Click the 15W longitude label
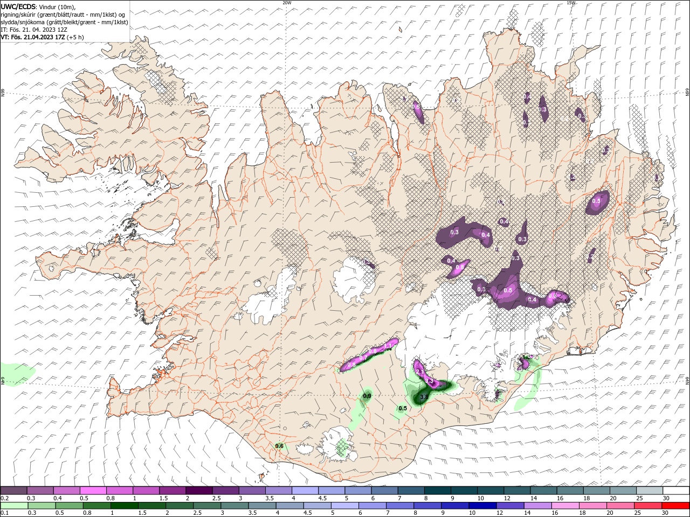Viewport: 690px width, 517px height. point(571,3)
